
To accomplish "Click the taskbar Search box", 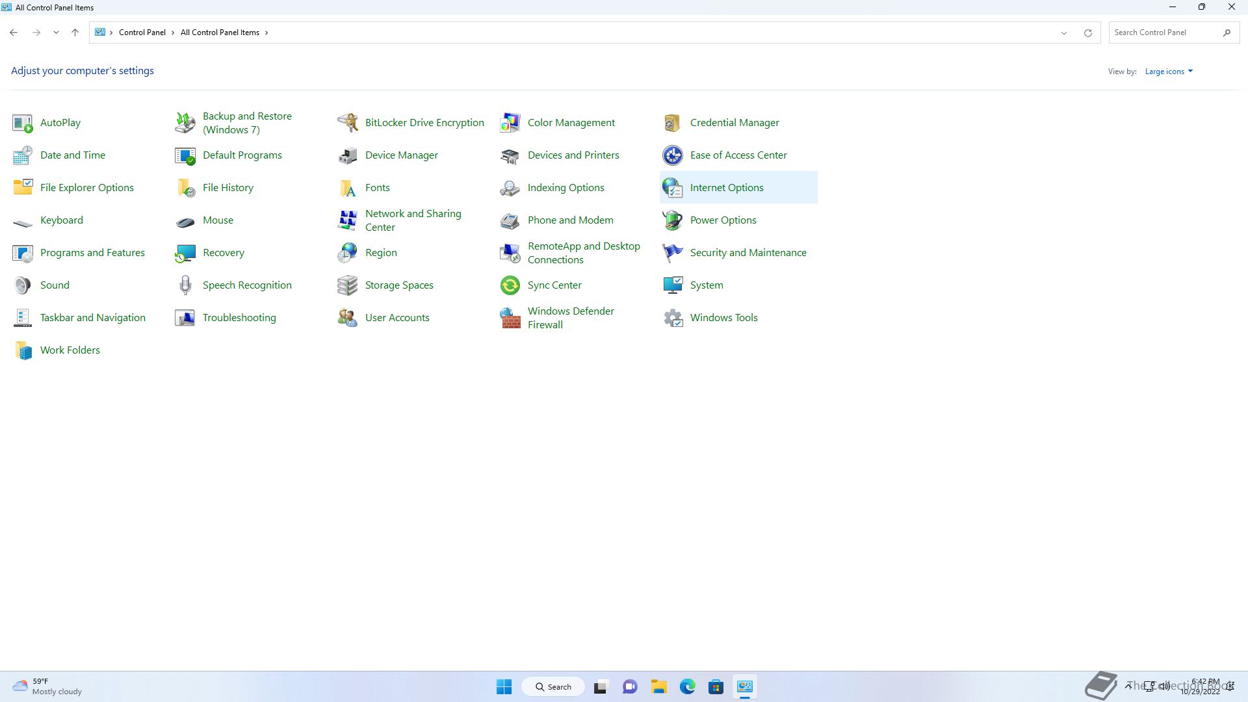I will pos(552,687).
